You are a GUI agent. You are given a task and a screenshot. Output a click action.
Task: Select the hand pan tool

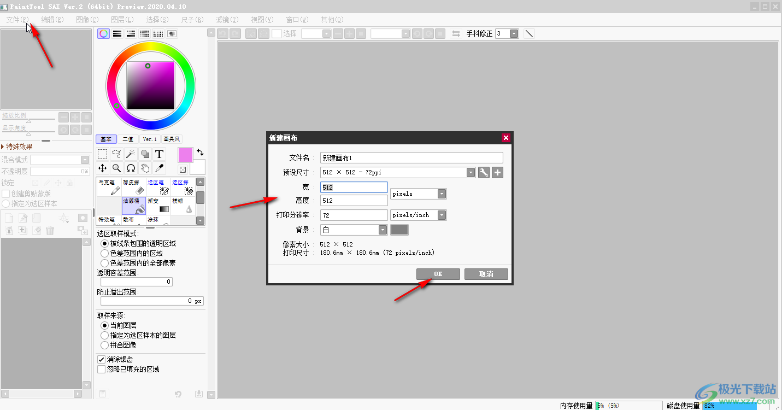[145, 168]
